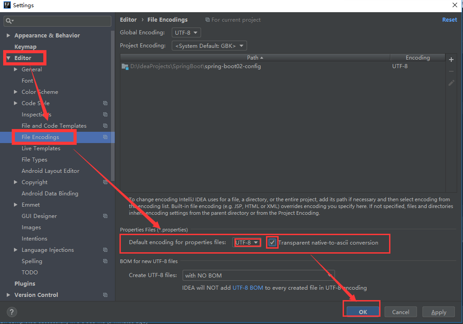Open Images settings item

tap(31, 227)
